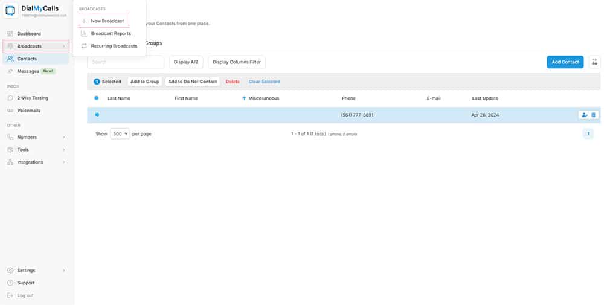Image resolution: width=604 pixels, height=305 pixels.
Task: Expand the Settings sidebar submenu
Action: [x=36, y=270]
